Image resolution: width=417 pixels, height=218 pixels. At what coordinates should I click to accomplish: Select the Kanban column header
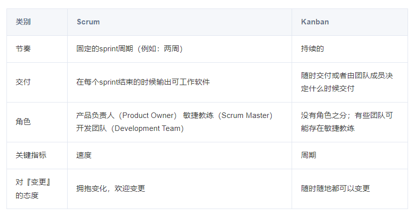pyautogui.click(x=314, y=22)
